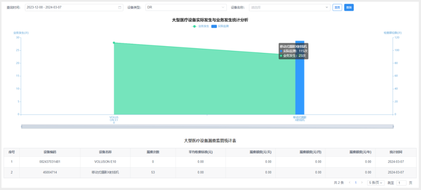The width and height of the screenshot is (421, 190).
Task: Click right handle of chart zoom slider
Action: tap(393, 127)
